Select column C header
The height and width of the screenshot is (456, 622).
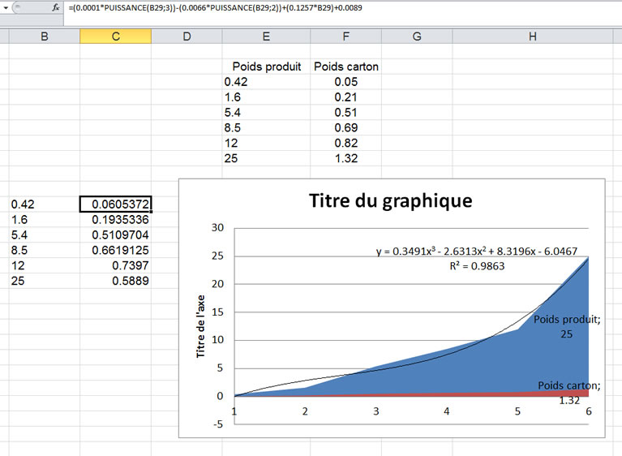coord(115,37)
